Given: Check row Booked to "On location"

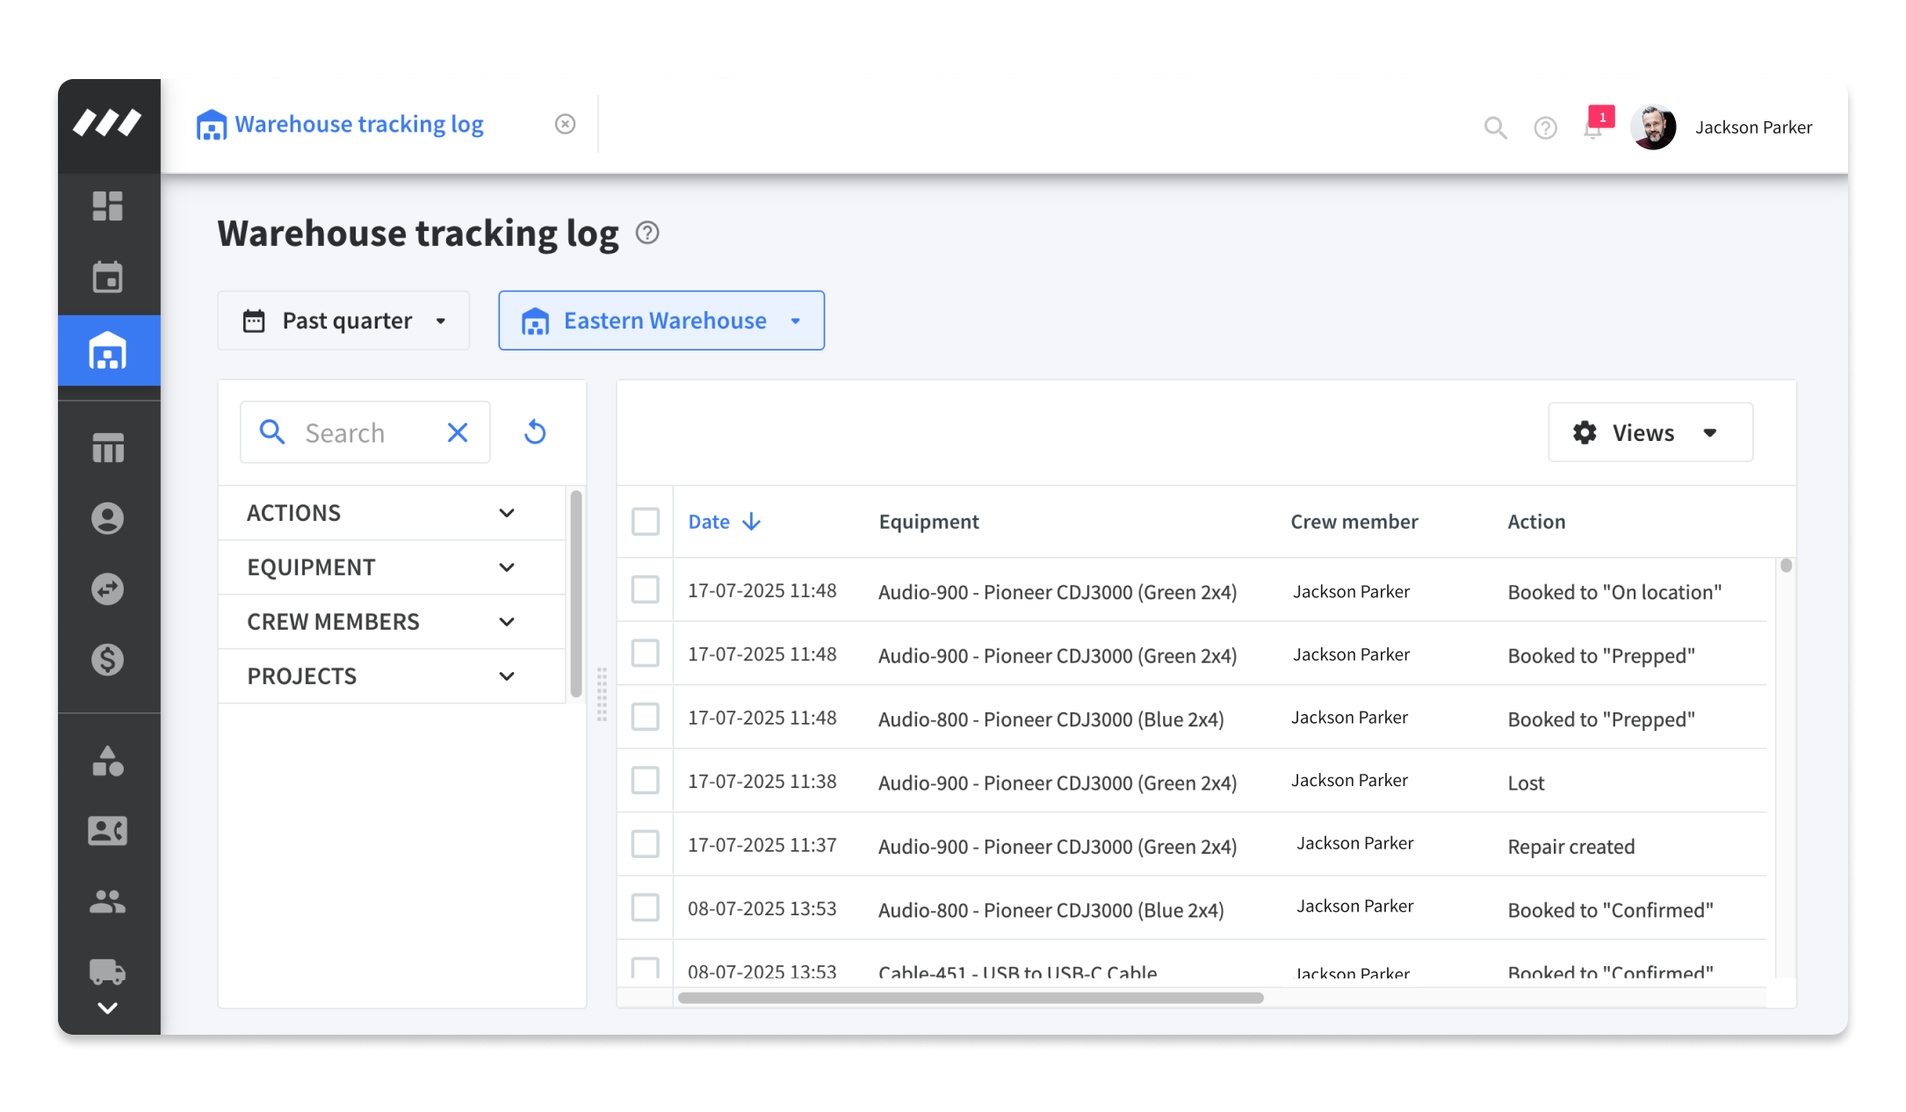Looking at the screenshot, I should (x=646, y=589).
